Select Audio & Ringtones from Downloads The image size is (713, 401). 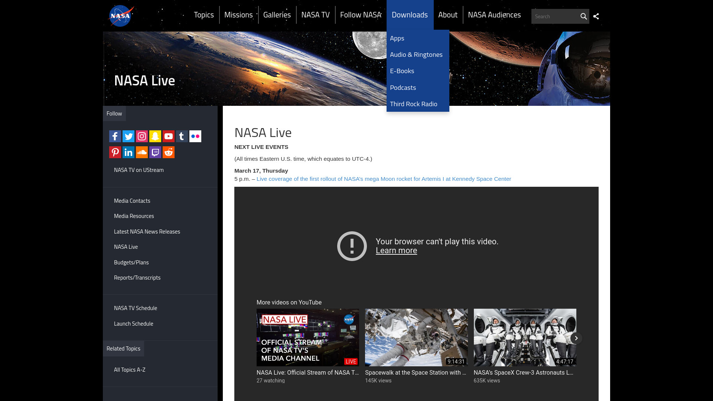tap(418, 55)
